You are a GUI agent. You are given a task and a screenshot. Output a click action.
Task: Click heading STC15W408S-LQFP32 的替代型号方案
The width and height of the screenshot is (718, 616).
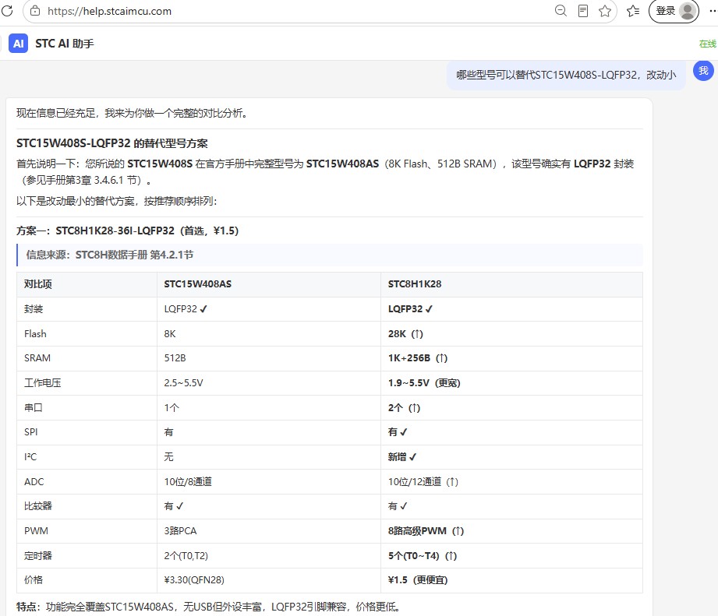coord(112,143)
